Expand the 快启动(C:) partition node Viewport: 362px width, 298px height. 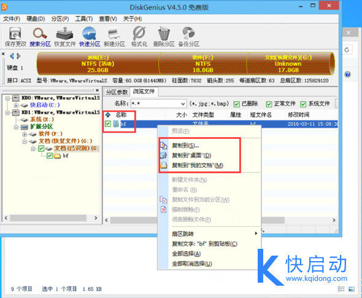click(x=16, y=106)
